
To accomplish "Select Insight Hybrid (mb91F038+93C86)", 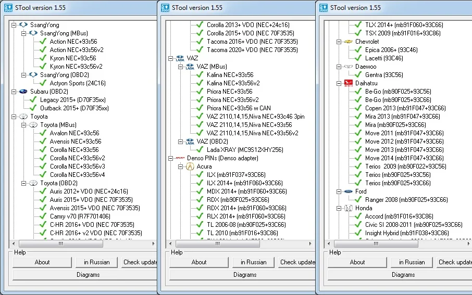I will pos(407,233).
